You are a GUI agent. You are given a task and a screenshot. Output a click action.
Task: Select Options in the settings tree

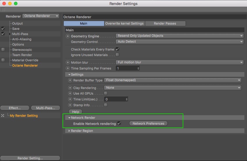pos(18,44)
